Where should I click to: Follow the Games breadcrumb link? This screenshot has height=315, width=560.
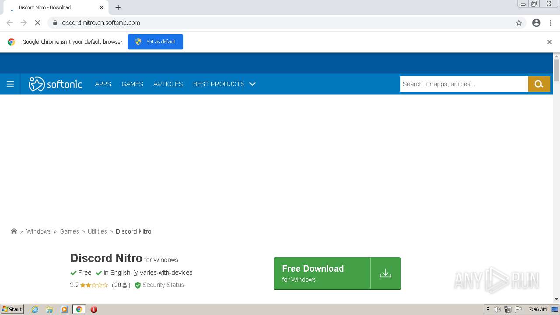click(x=69, y=231)
